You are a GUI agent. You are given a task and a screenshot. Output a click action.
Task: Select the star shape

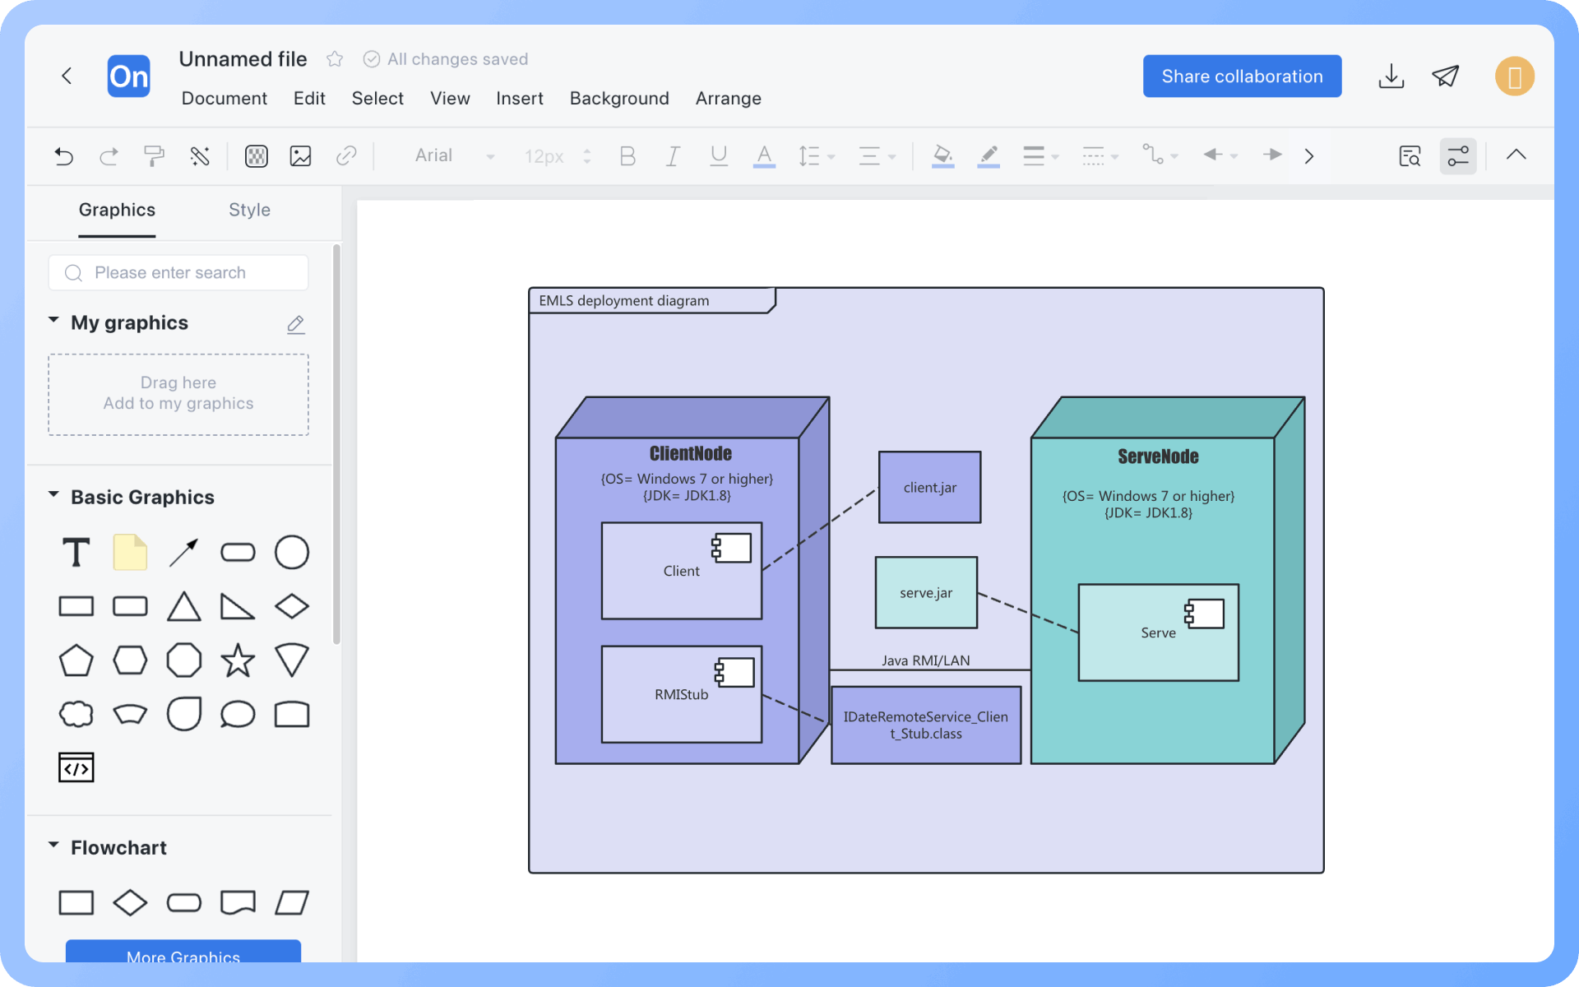click(x=238, y=660)
